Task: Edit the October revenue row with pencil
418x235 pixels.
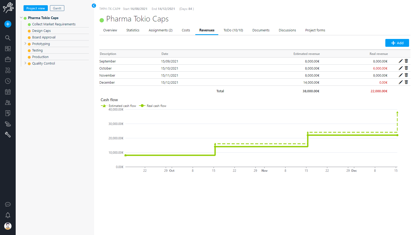Action: pyautogui.click(x=400, y=68)
